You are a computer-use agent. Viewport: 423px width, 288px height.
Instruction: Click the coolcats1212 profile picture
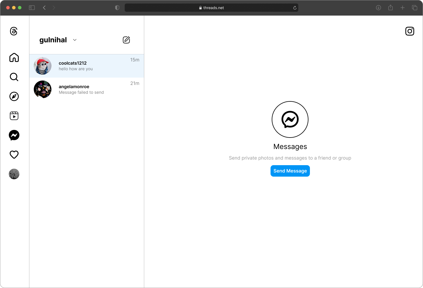[x=43, y=66]
